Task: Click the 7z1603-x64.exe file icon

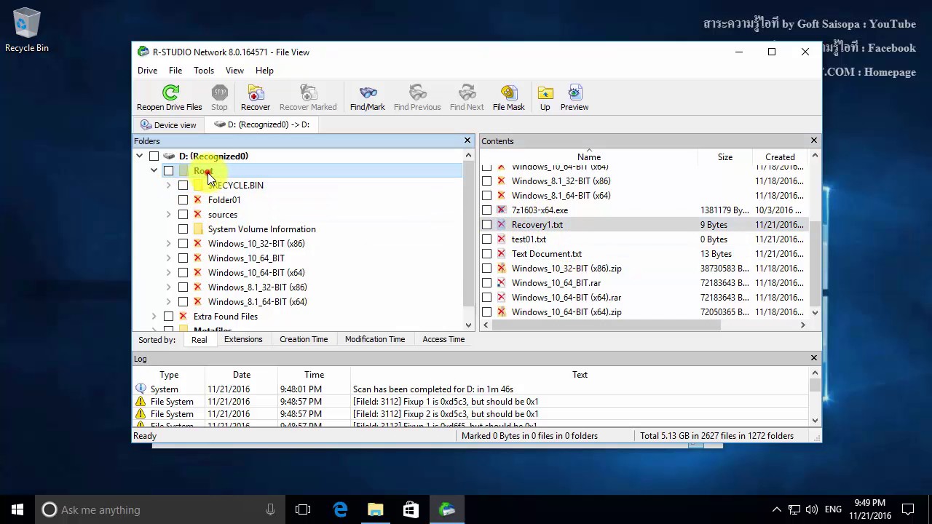Action: coord(501,210)
